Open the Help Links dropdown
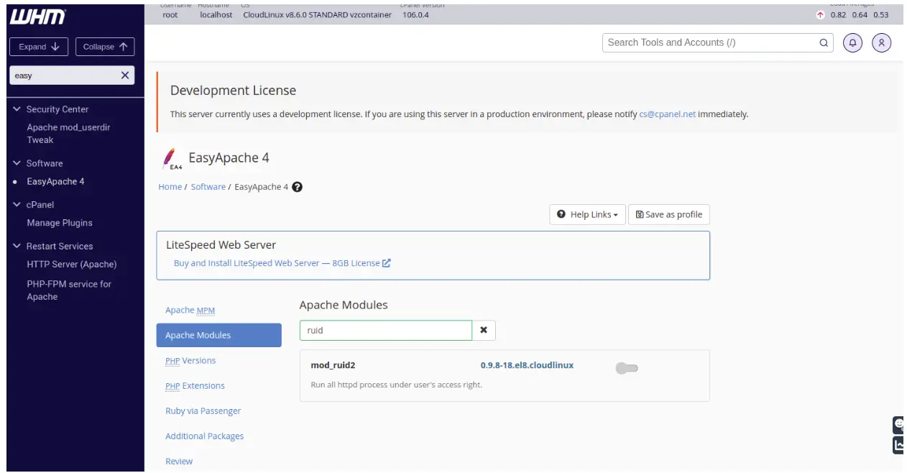 [x=587, y=214]
